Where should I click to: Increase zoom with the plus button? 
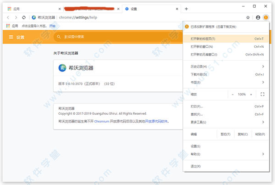click(251, 95)
